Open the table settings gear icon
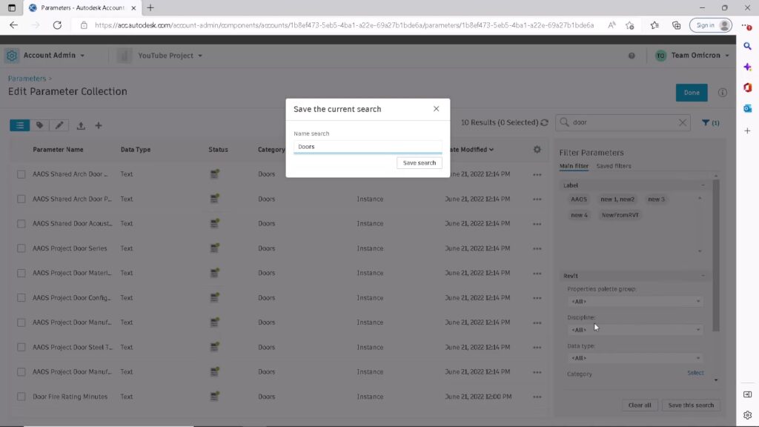This screenshot has width=759, height=427. [537, 150]
